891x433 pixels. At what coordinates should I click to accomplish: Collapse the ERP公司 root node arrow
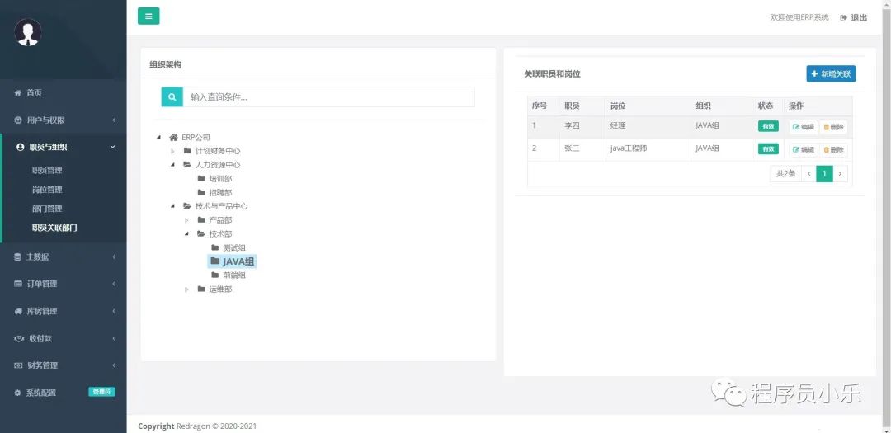click(158, 138)
